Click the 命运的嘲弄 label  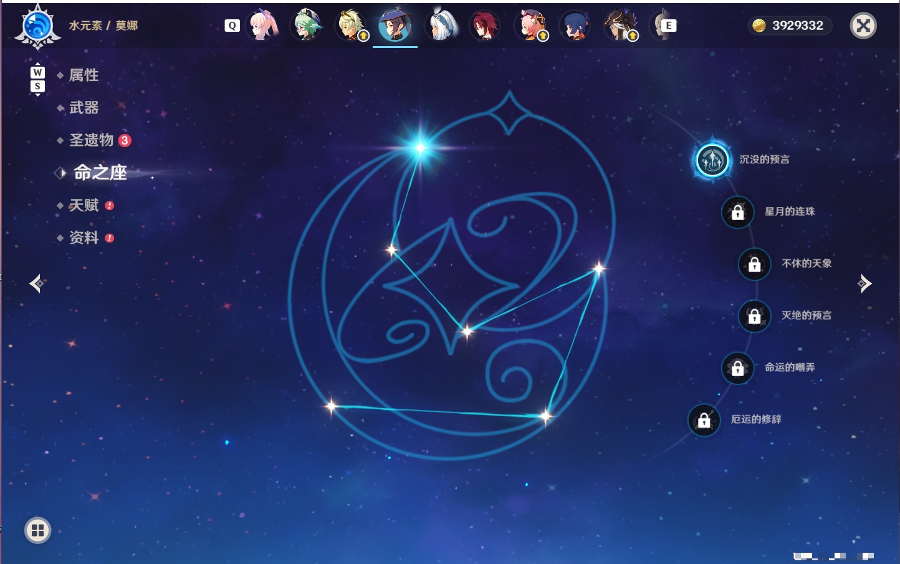click(x=790, y=367)
